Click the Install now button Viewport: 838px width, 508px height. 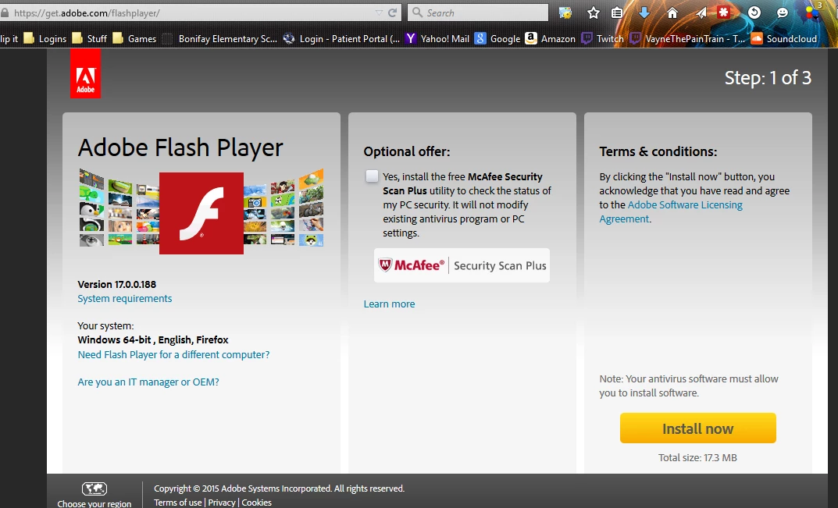click(x=697, y=428)
